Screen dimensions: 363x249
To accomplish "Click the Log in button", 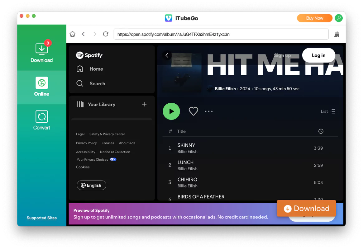I will coord(318,55).
